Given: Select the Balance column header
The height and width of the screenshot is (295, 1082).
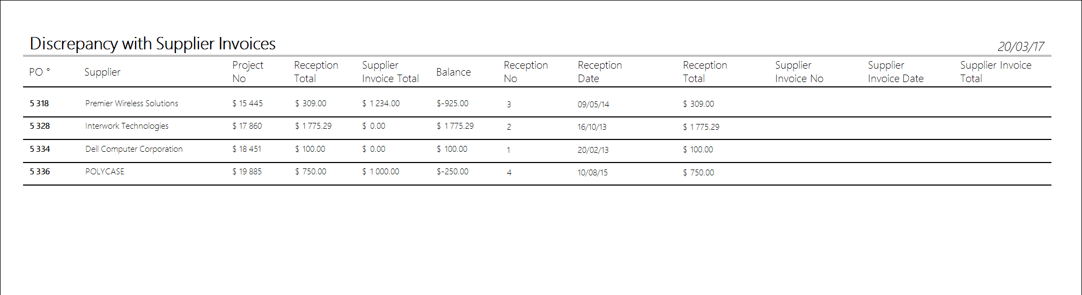Looking at the screenshot, I should [453, 72].
